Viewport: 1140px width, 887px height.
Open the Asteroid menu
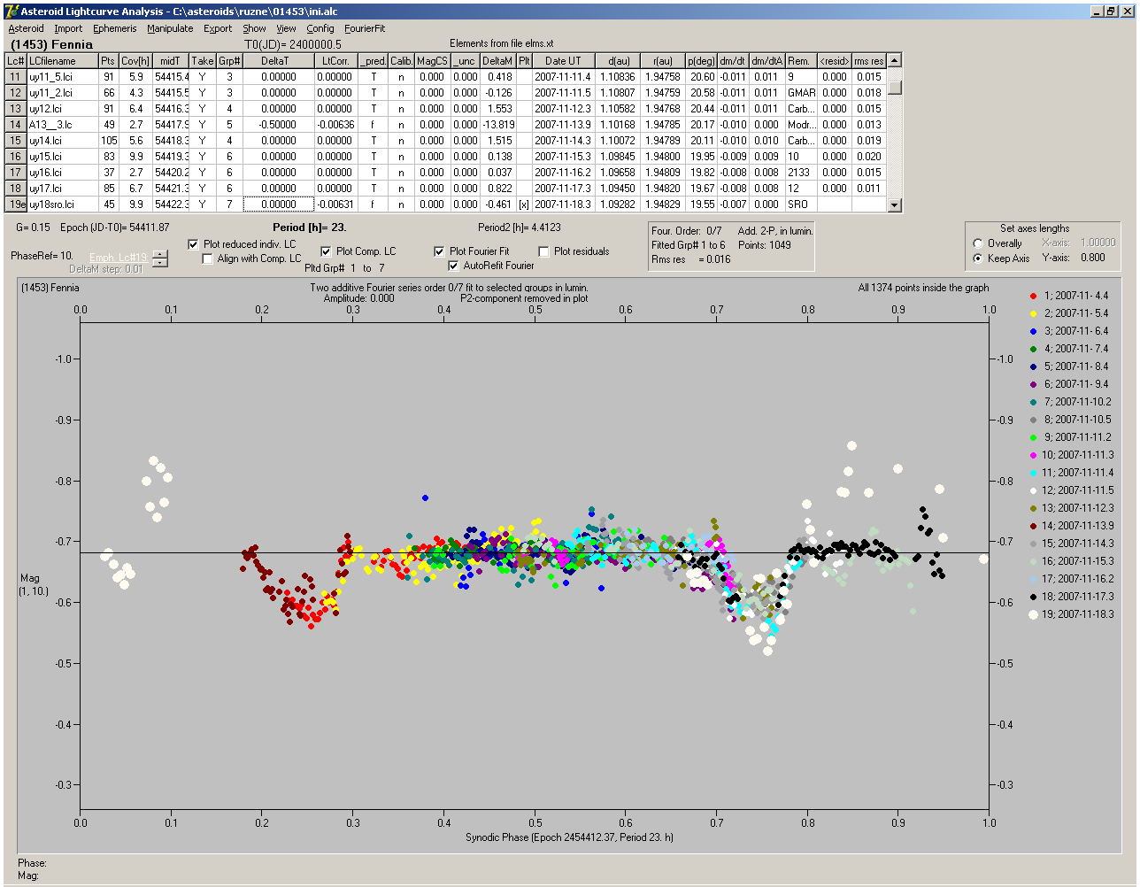[26, 28]
